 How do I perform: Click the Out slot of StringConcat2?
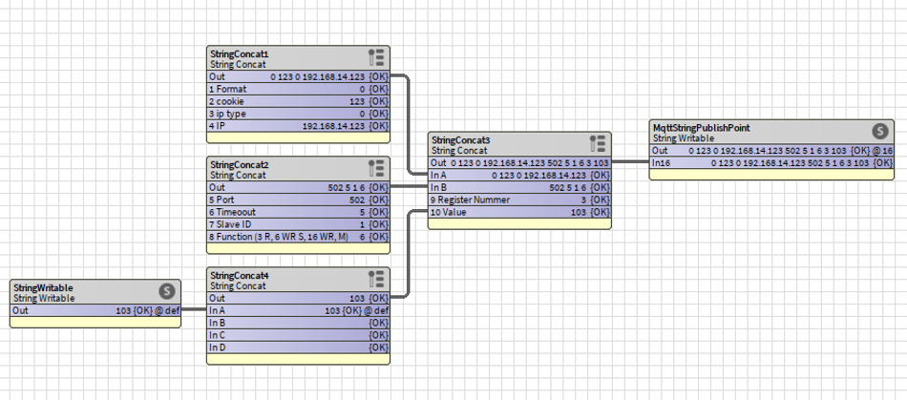pos(299,187)
